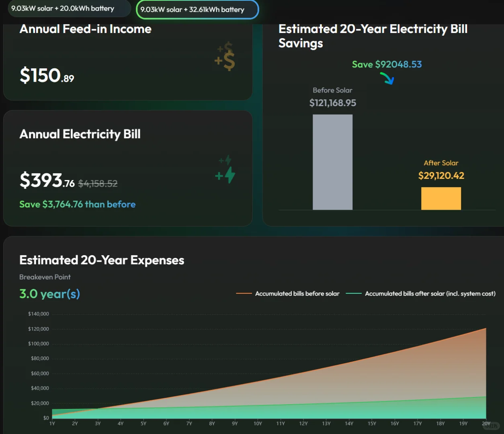Click the 1Y marker on the x-axis

(x=52, y=424)
